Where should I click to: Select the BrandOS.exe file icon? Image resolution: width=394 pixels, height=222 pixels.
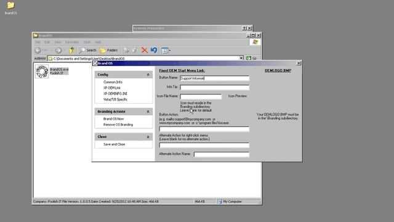[42, 72]
